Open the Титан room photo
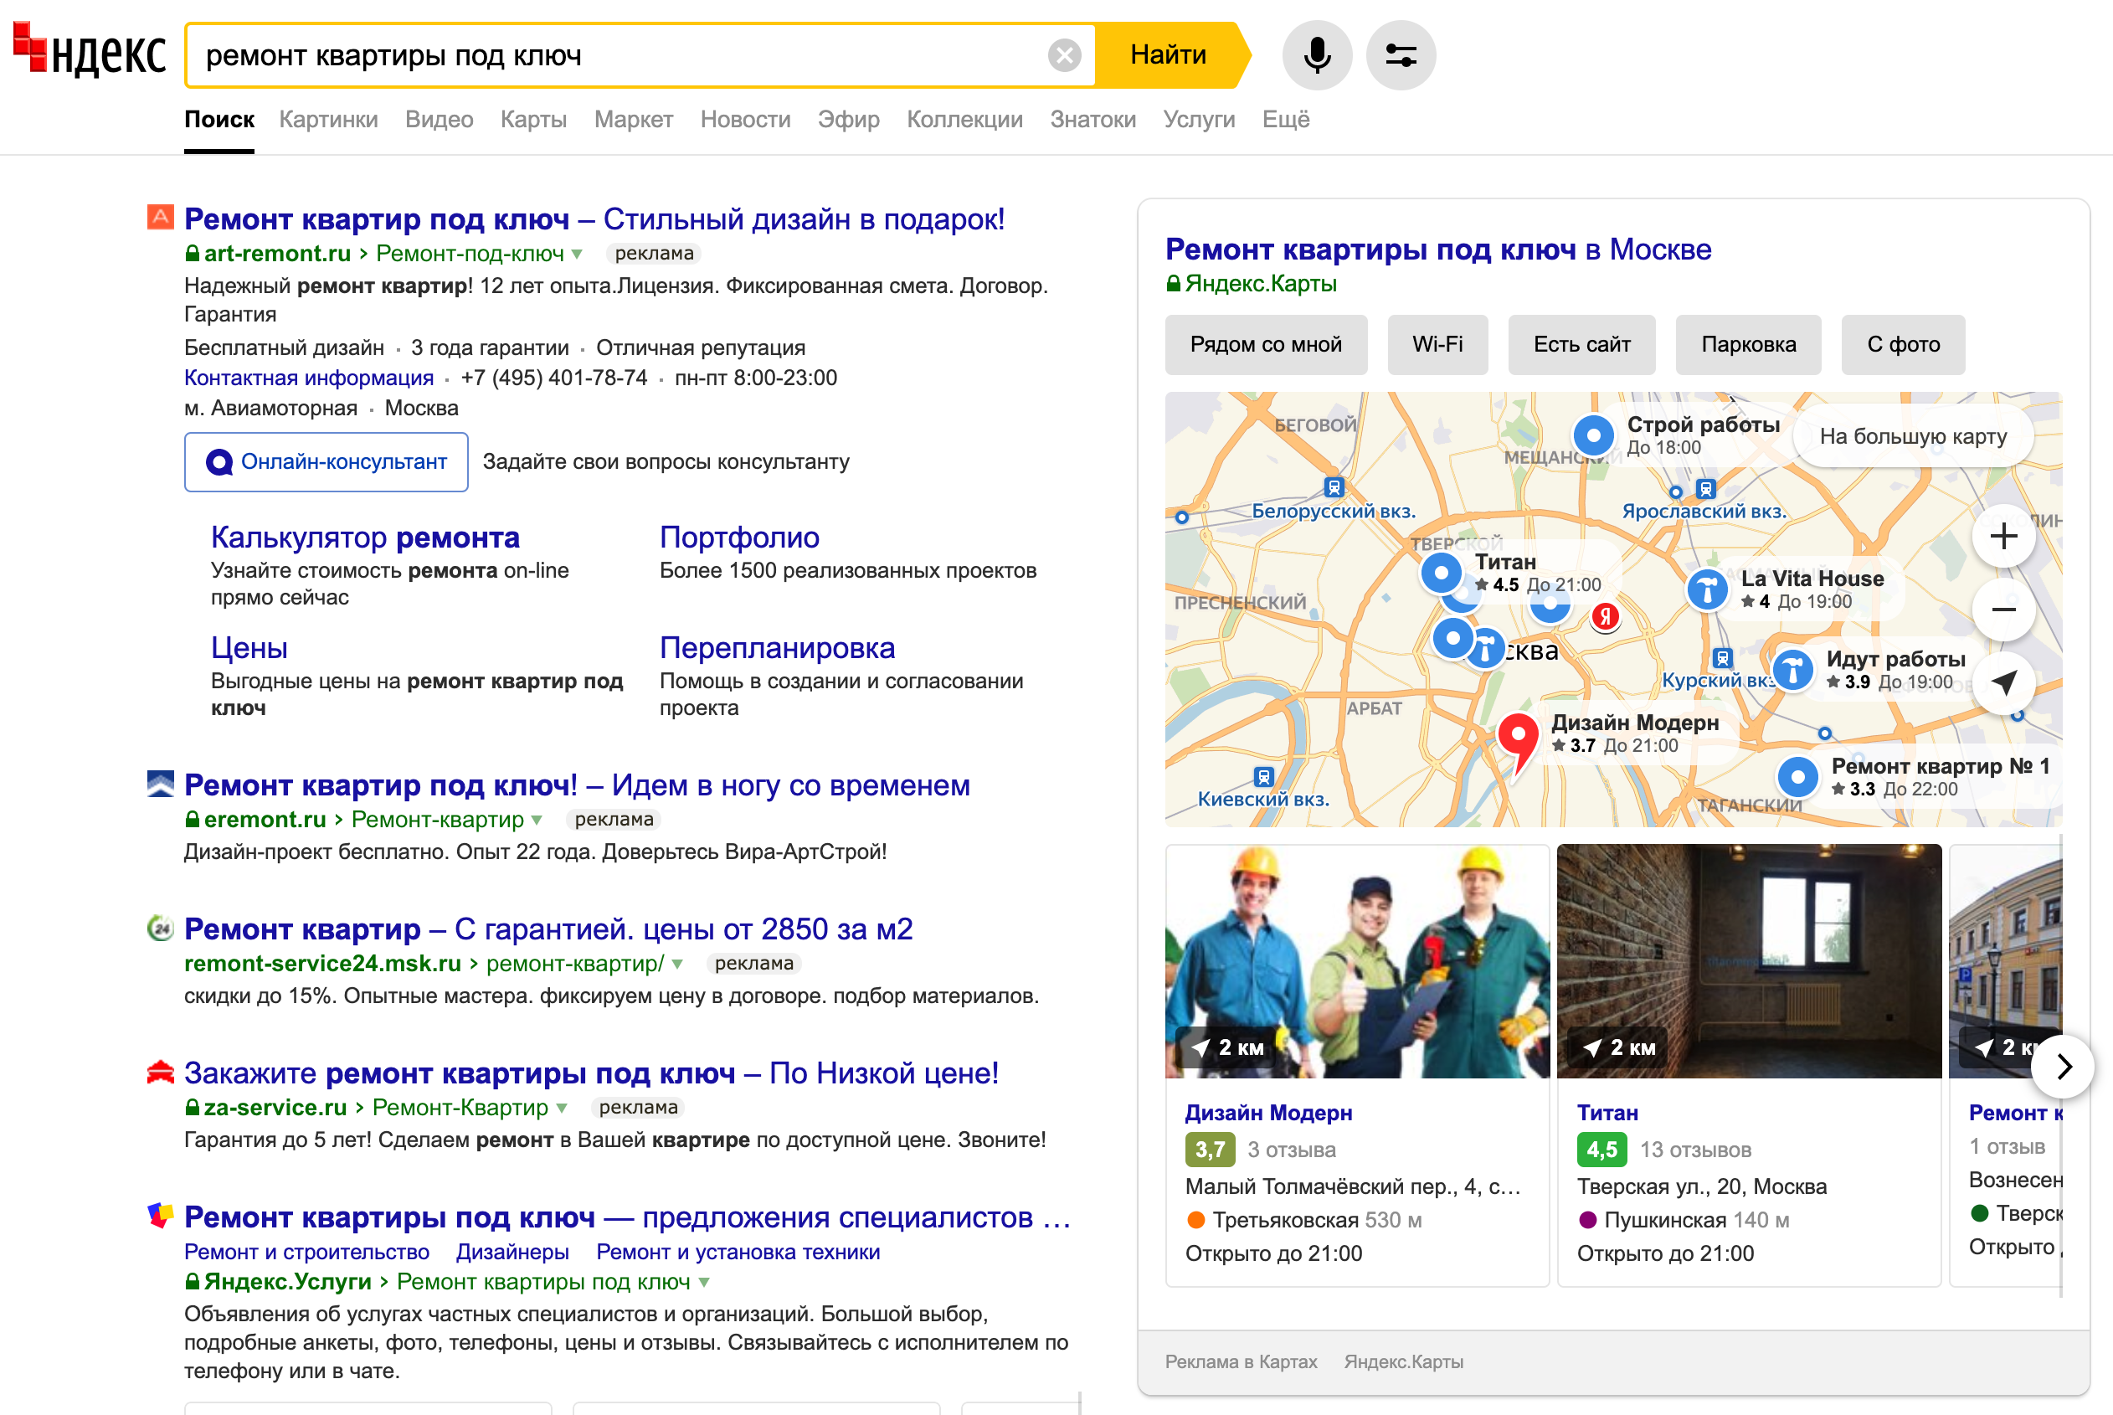This screenshot has height=1415, width=2113. click(1749, 961)
